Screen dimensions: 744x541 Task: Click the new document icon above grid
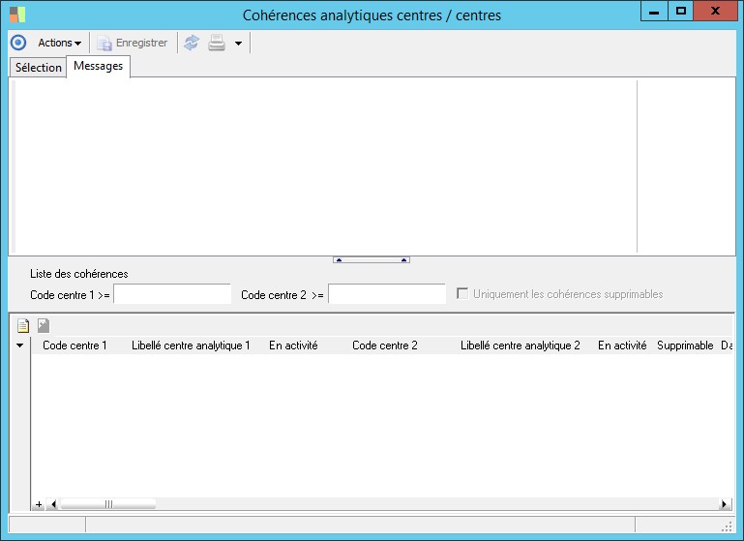click(24, 326)
